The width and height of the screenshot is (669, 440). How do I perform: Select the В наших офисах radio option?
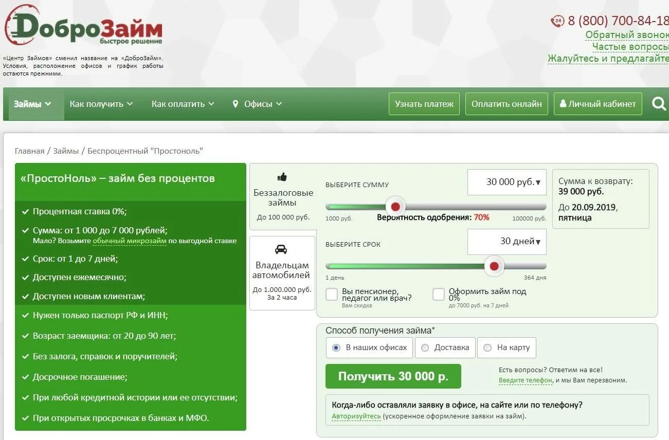336,348
